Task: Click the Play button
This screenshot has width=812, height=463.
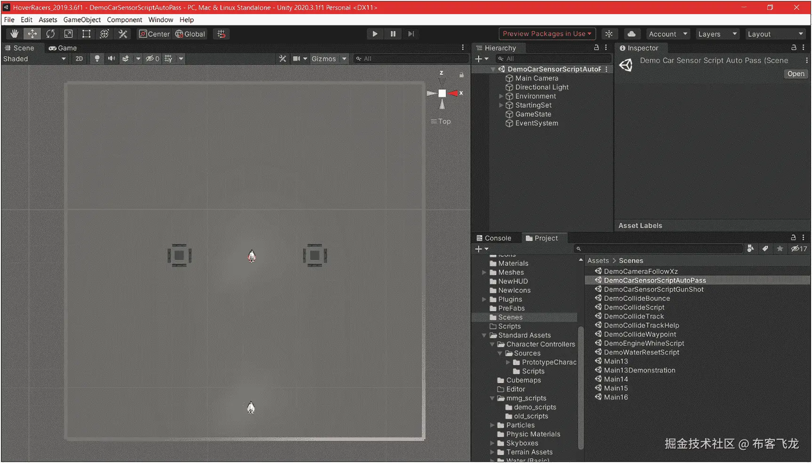Action: coord(375,34)
